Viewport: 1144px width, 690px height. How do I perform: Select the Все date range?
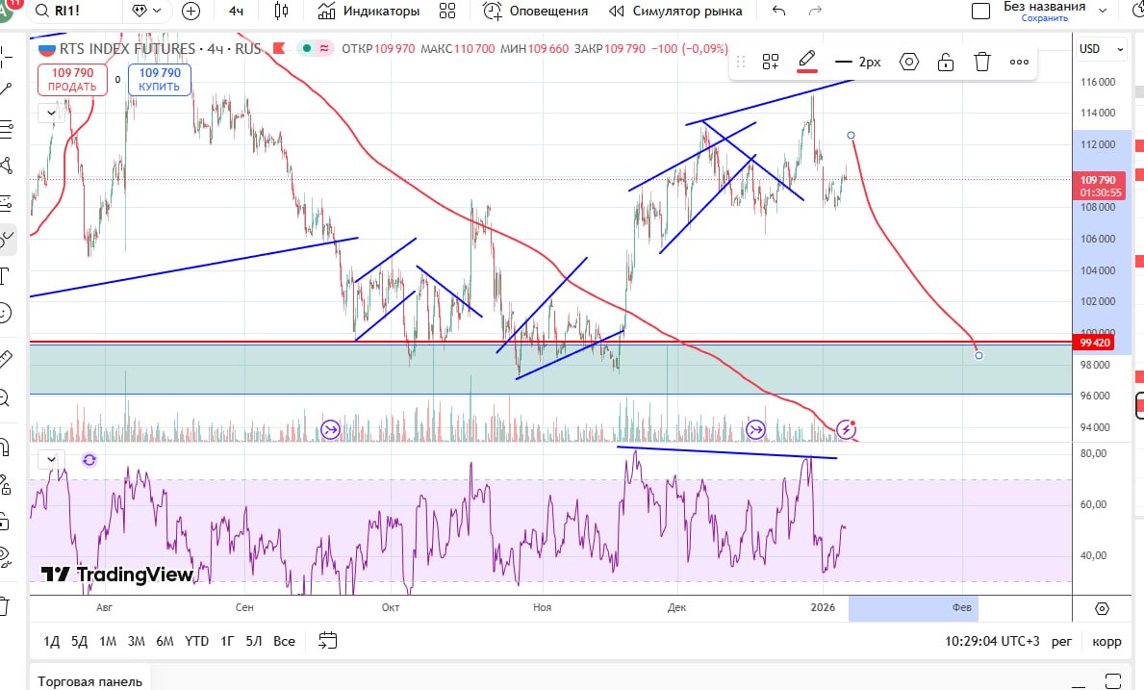pos(284,641)
